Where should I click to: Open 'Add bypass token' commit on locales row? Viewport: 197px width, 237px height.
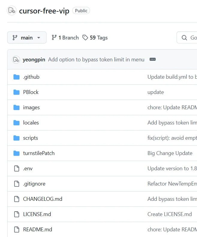[x=172, y=123]
